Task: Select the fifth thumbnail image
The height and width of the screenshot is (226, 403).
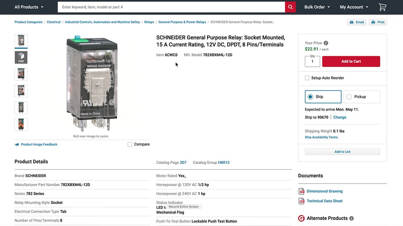Action: point(21,108)
